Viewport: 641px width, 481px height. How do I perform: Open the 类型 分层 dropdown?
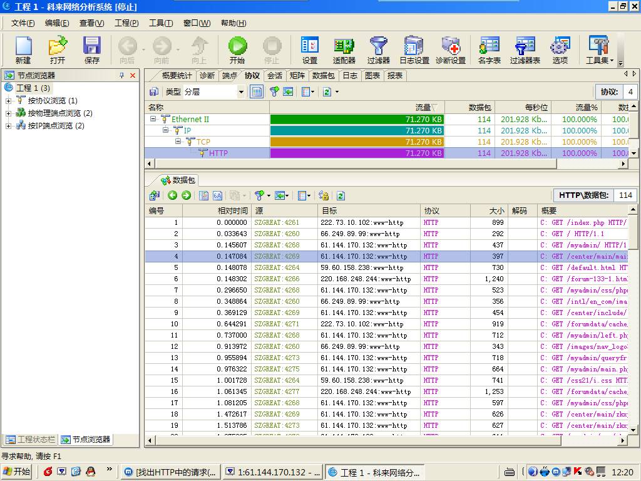tap(241, 92)
